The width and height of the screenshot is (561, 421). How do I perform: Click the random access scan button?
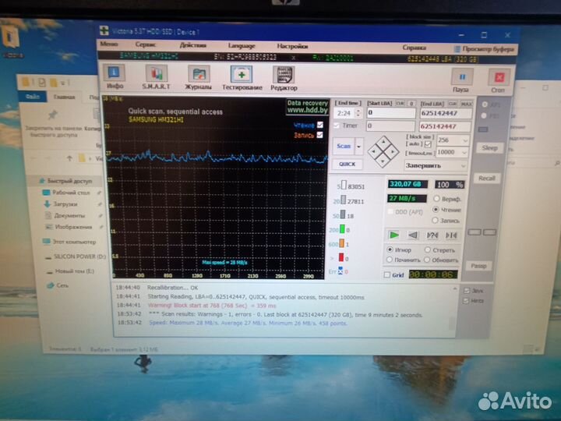click(432, 235)
